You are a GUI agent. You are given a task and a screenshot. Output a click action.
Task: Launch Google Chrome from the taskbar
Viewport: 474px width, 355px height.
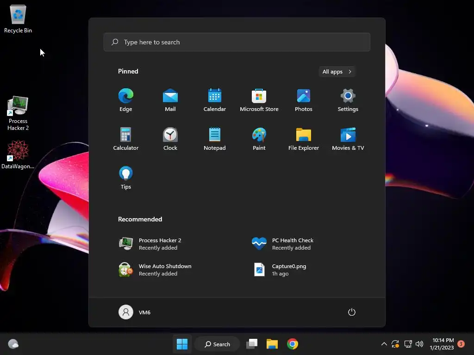click(293, 344)
